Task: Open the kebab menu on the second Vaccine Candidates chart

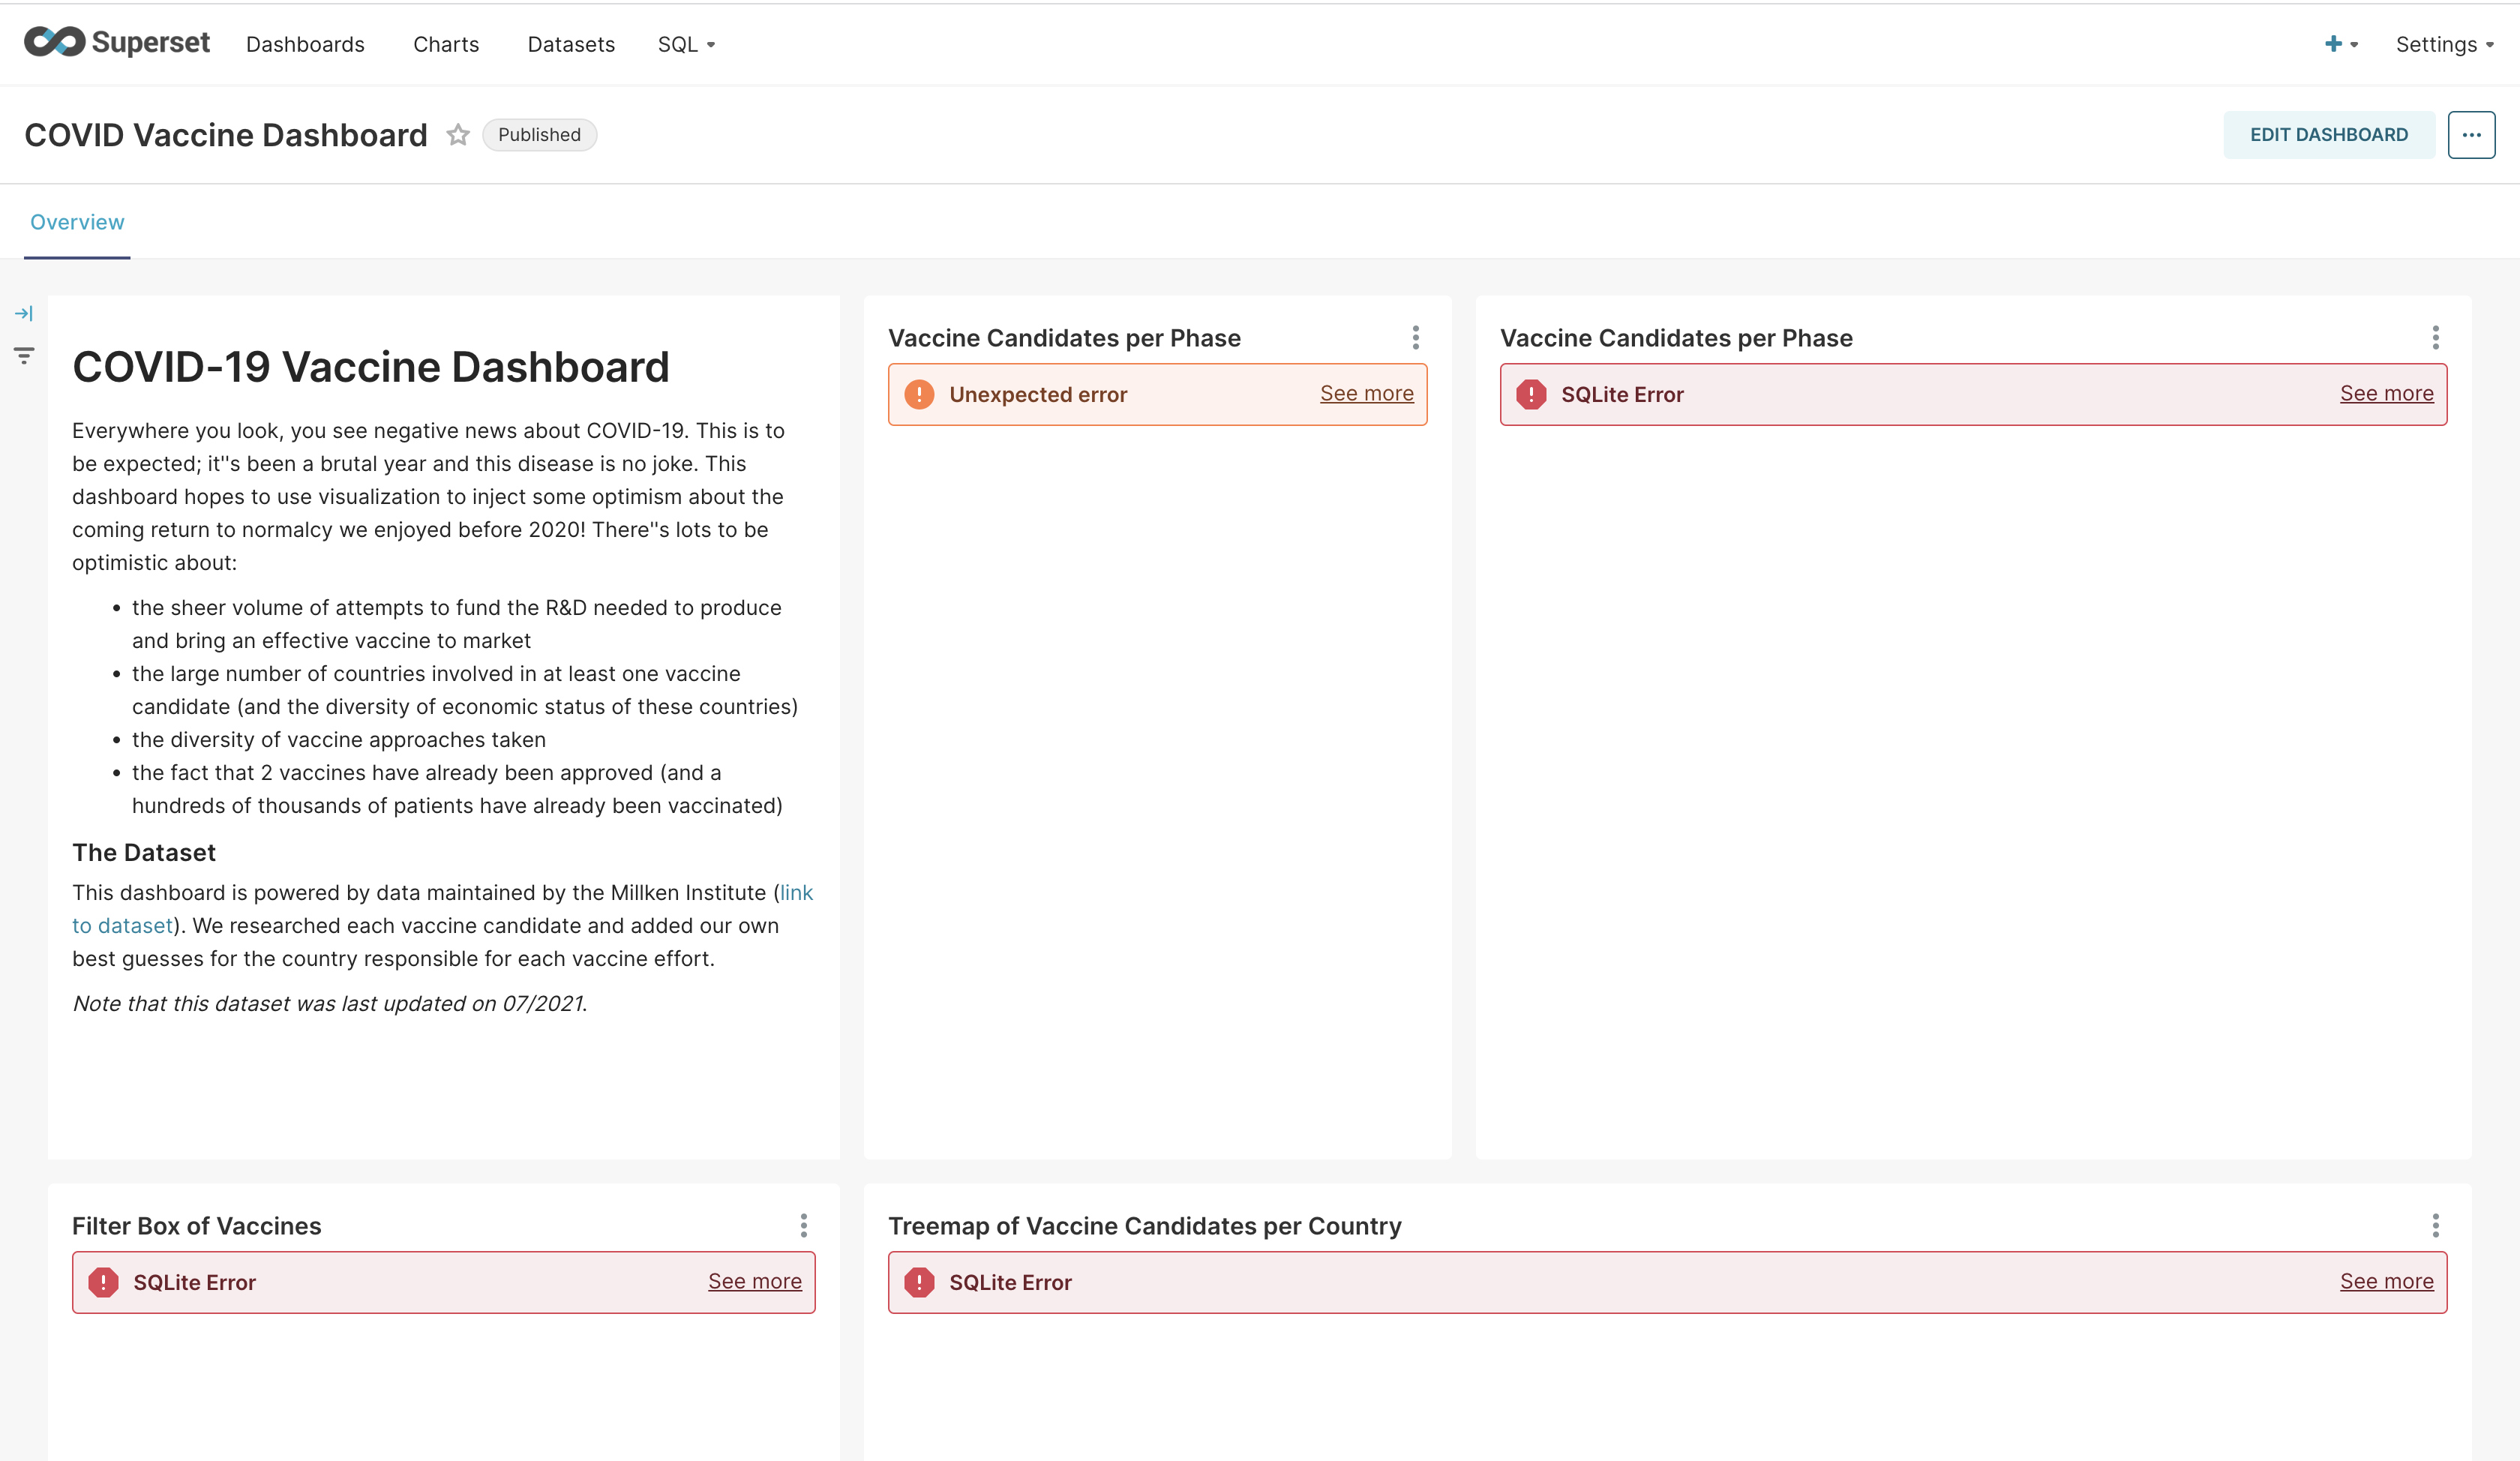Action: coord(2435,338)
